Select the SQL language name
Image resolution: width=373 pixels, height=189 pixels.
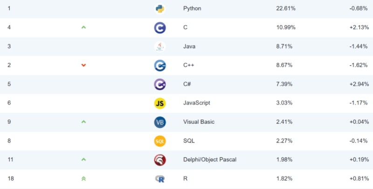coord(189,141)
